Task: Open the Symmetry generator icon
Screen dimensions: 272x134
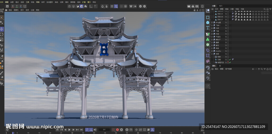Action: tap(208, 34)
